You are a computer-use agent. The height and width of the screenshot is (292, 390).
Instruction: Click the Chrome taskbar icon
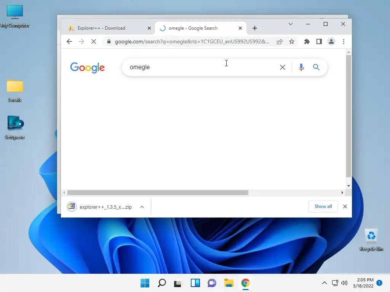click(x=246, y=283)
